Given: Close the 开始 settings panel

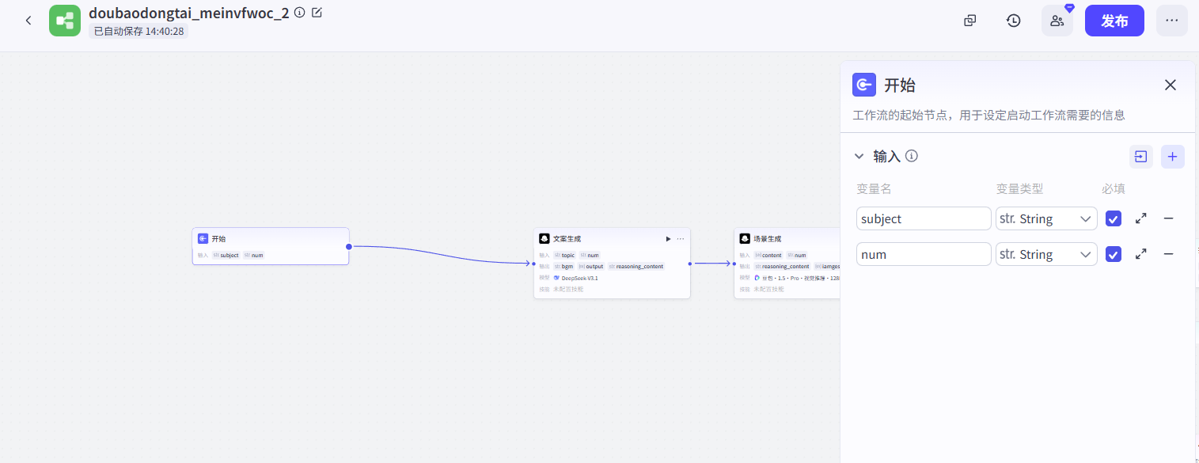Looking at the screenshot, I should tap(1170, 85).
